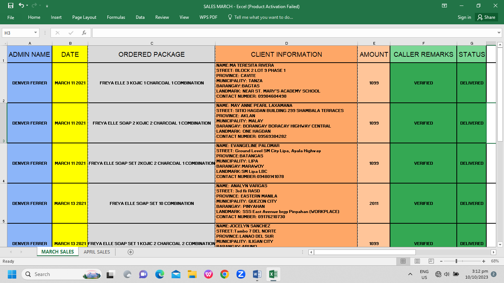Click the Insert Function fx icon
Image resolution: width=504 pixels, height=283 pixels.
[x=84, y=33]
